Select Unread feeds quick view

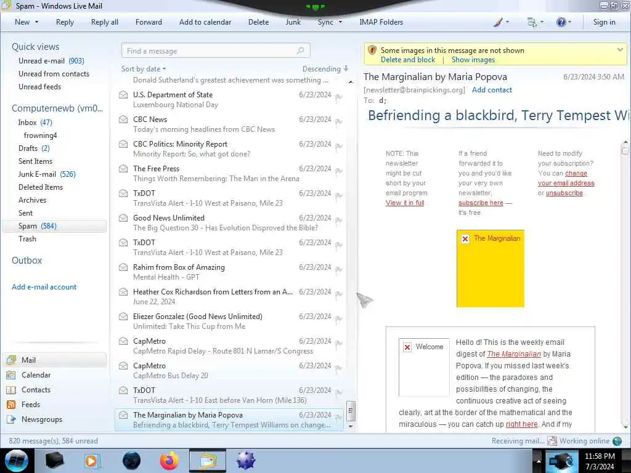[x=40, y=86]
